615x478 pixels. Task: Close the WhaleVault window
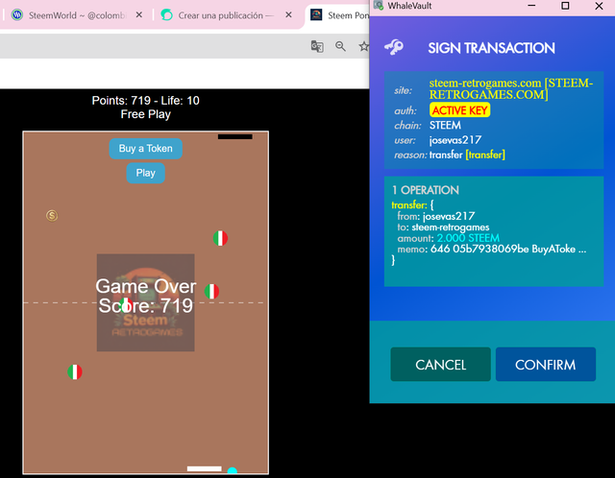click(x=599, y=6)
